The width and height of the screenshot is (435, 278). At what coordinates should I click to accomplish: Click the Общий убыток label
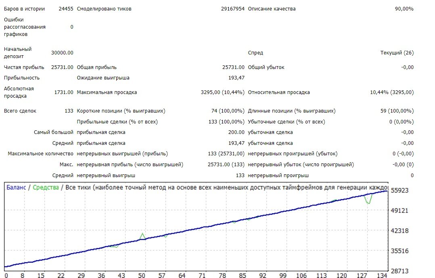[x=266, y=67]
